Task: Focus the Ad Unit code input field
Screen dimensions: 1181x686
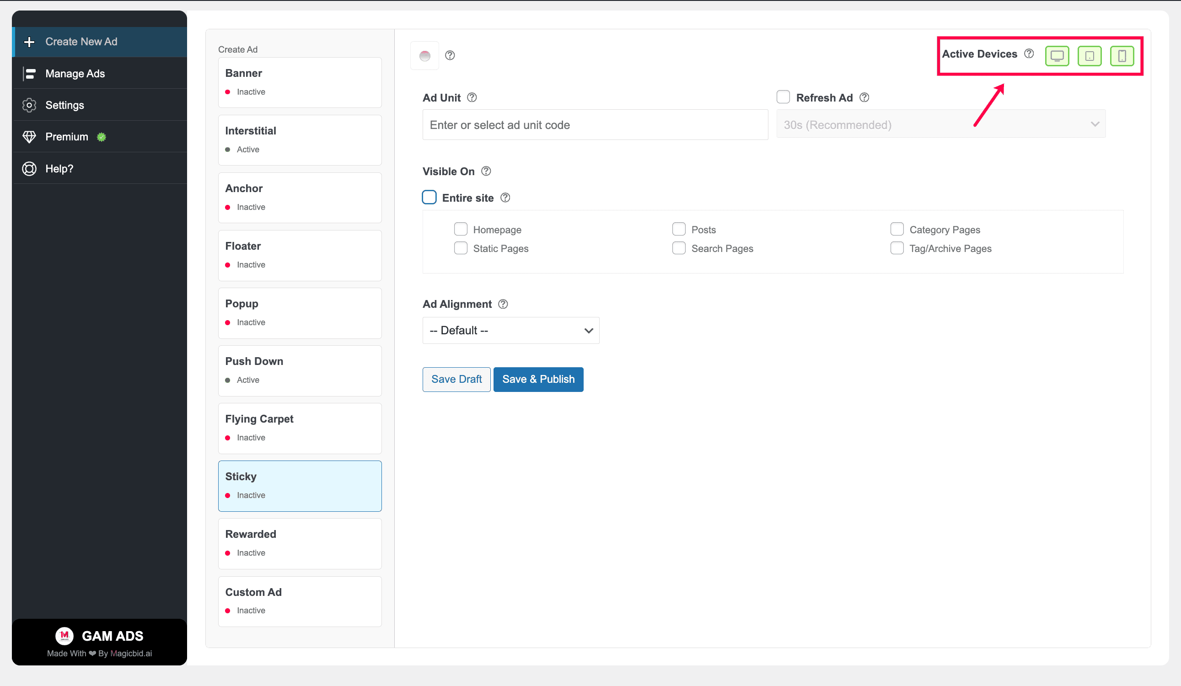Action: coord(595,125)
